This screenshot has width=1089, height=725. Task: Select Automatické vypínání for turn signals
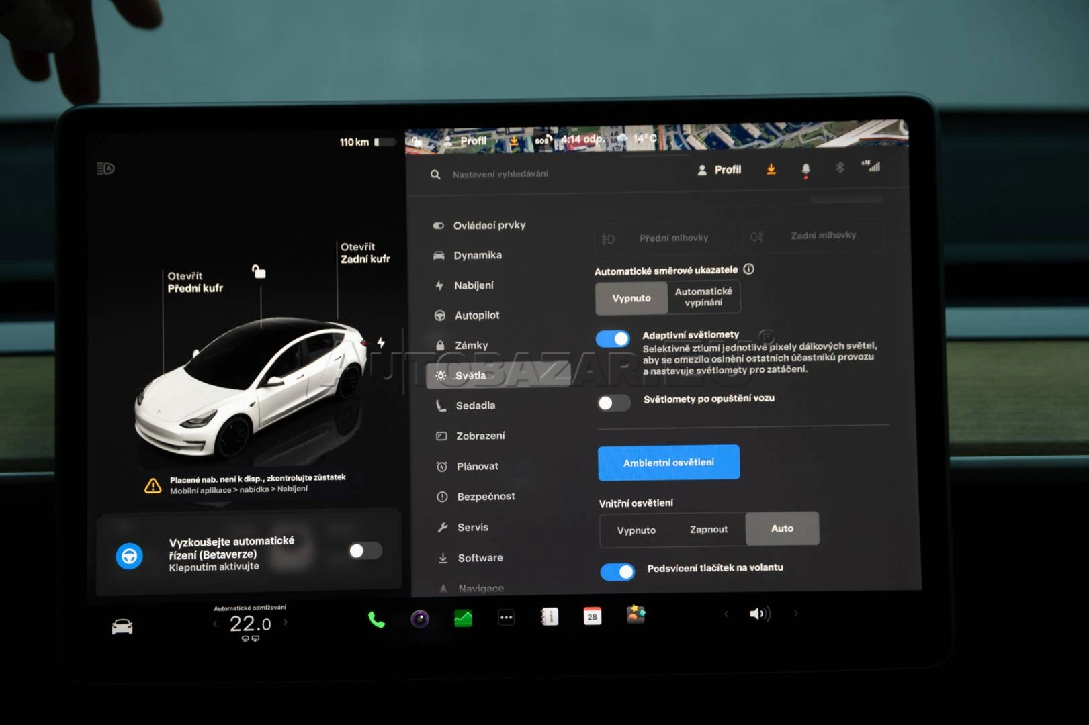coord(703,297)
